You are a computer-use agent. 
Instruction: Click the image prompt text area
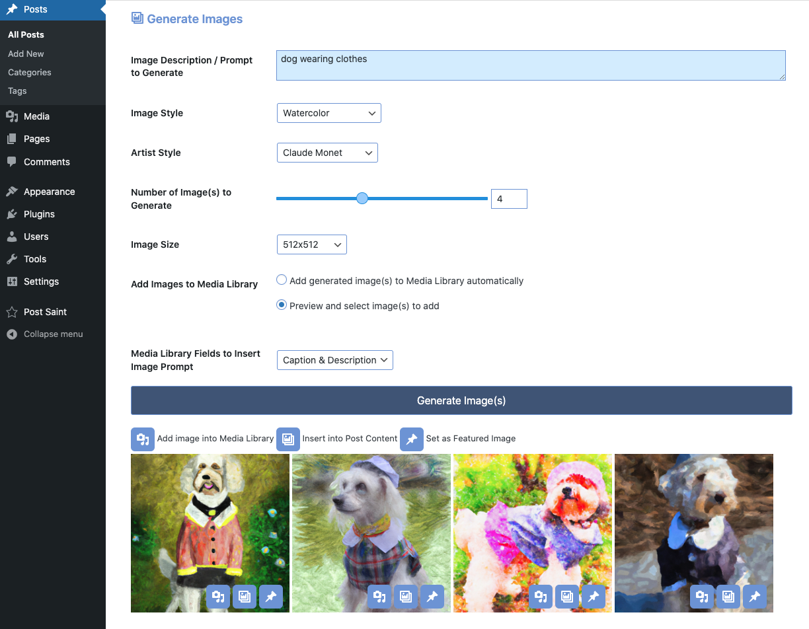[x=531, y=65]
